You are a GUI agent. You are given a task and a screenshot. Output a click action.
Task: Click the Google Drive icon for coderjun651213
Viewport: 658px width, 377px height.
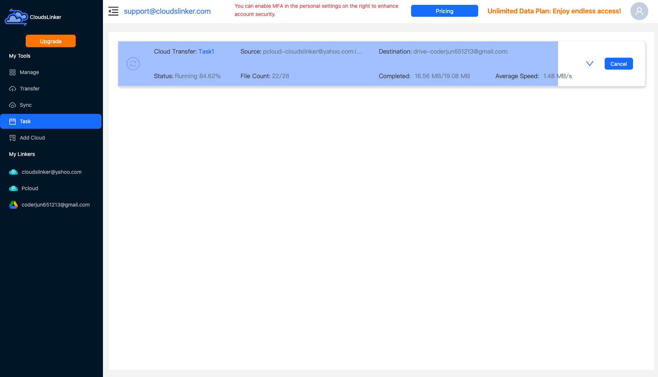click(13, 205)
